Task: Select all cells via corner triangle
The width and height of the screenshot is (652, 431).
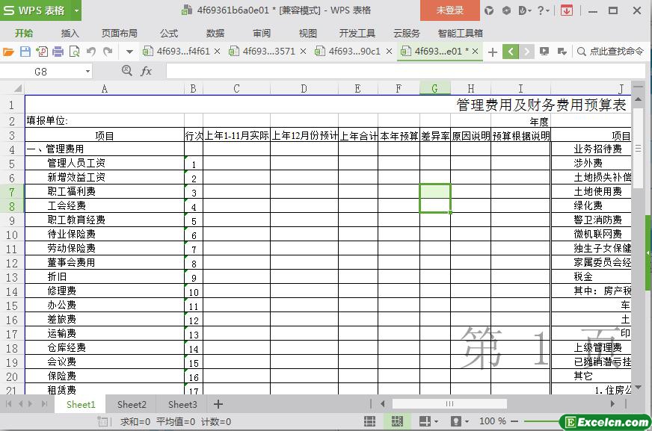Action: pos(16,88)
